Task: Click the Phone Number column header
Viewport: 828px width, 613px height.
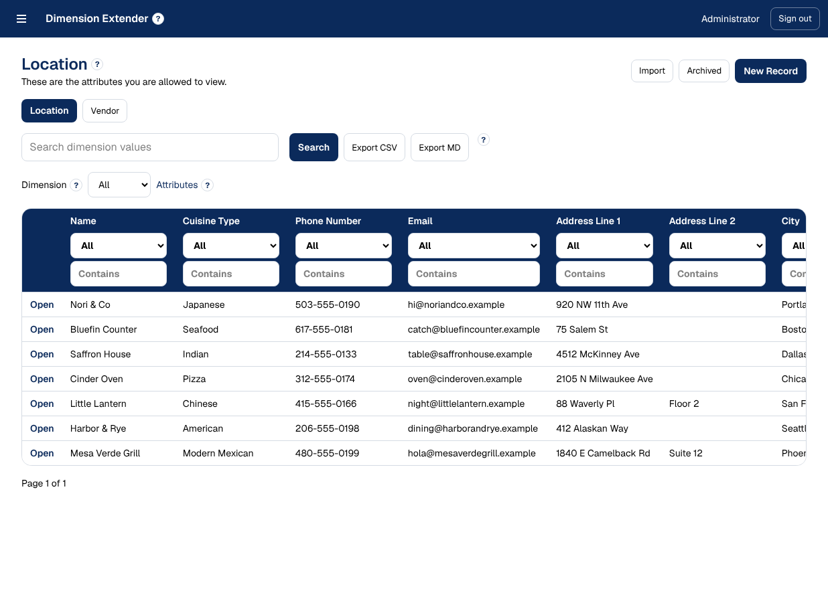Action: (x=328, y=221)
